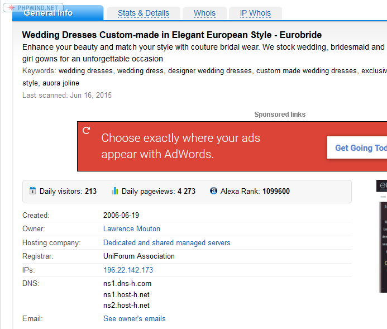Viewport: 387px width, 329px height.
Task: Open the Stats & Details tab
Action: [x=144, y=13]
